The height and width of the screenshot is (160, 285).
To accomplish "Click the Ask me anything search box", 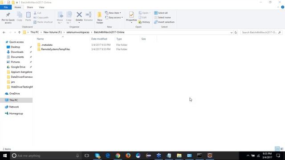I will coord(45,156).
